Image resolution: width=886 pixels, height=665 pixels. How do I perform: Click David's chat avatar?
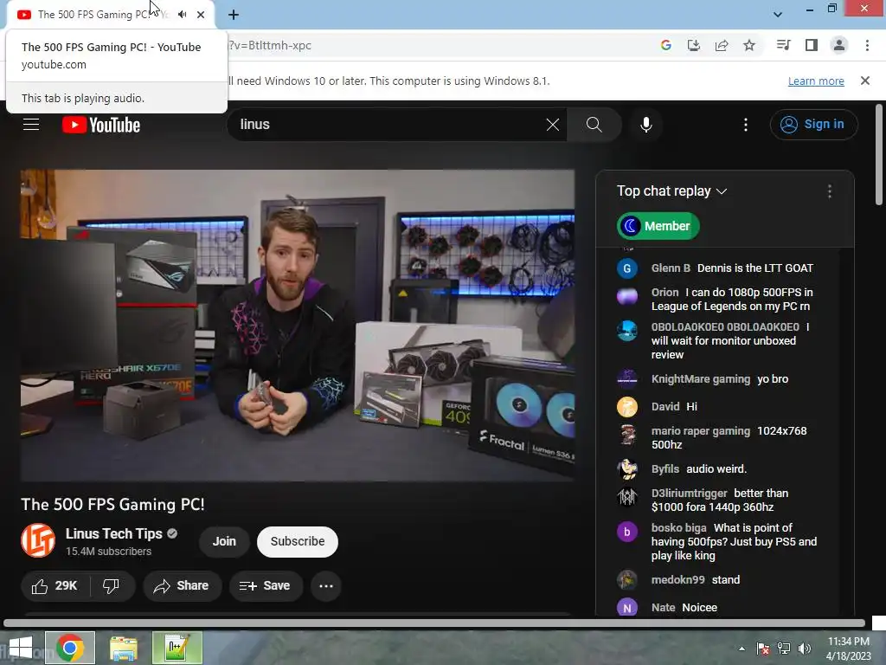coord(627,407)
